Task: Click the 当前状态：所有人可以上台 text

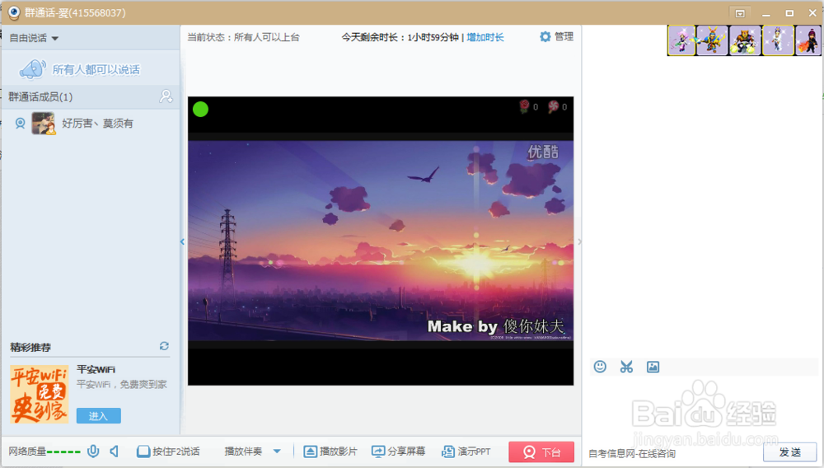Action: tap(243, 37)
